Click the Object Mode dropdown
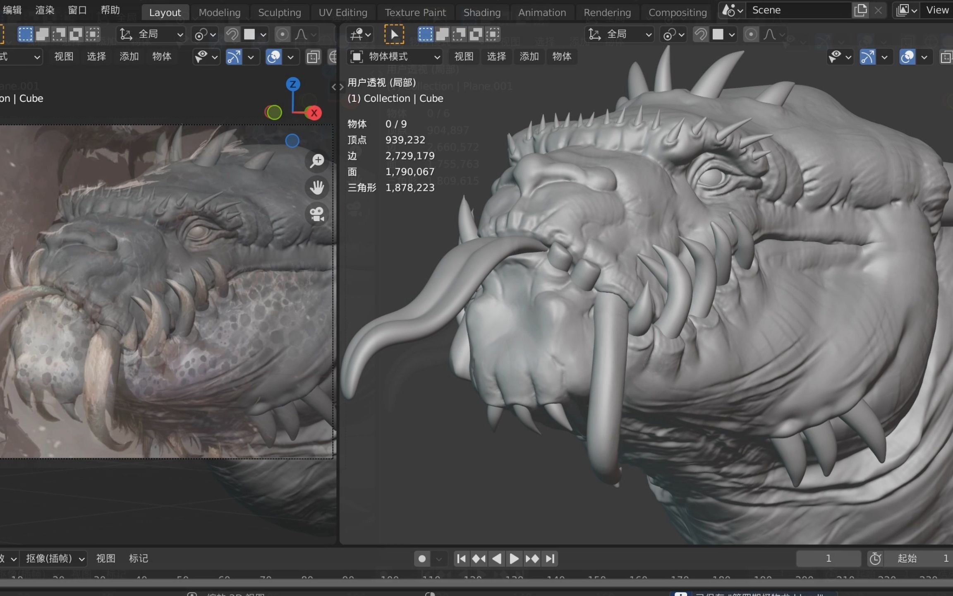This screenshot has height=596, width=953. point(395,55)
